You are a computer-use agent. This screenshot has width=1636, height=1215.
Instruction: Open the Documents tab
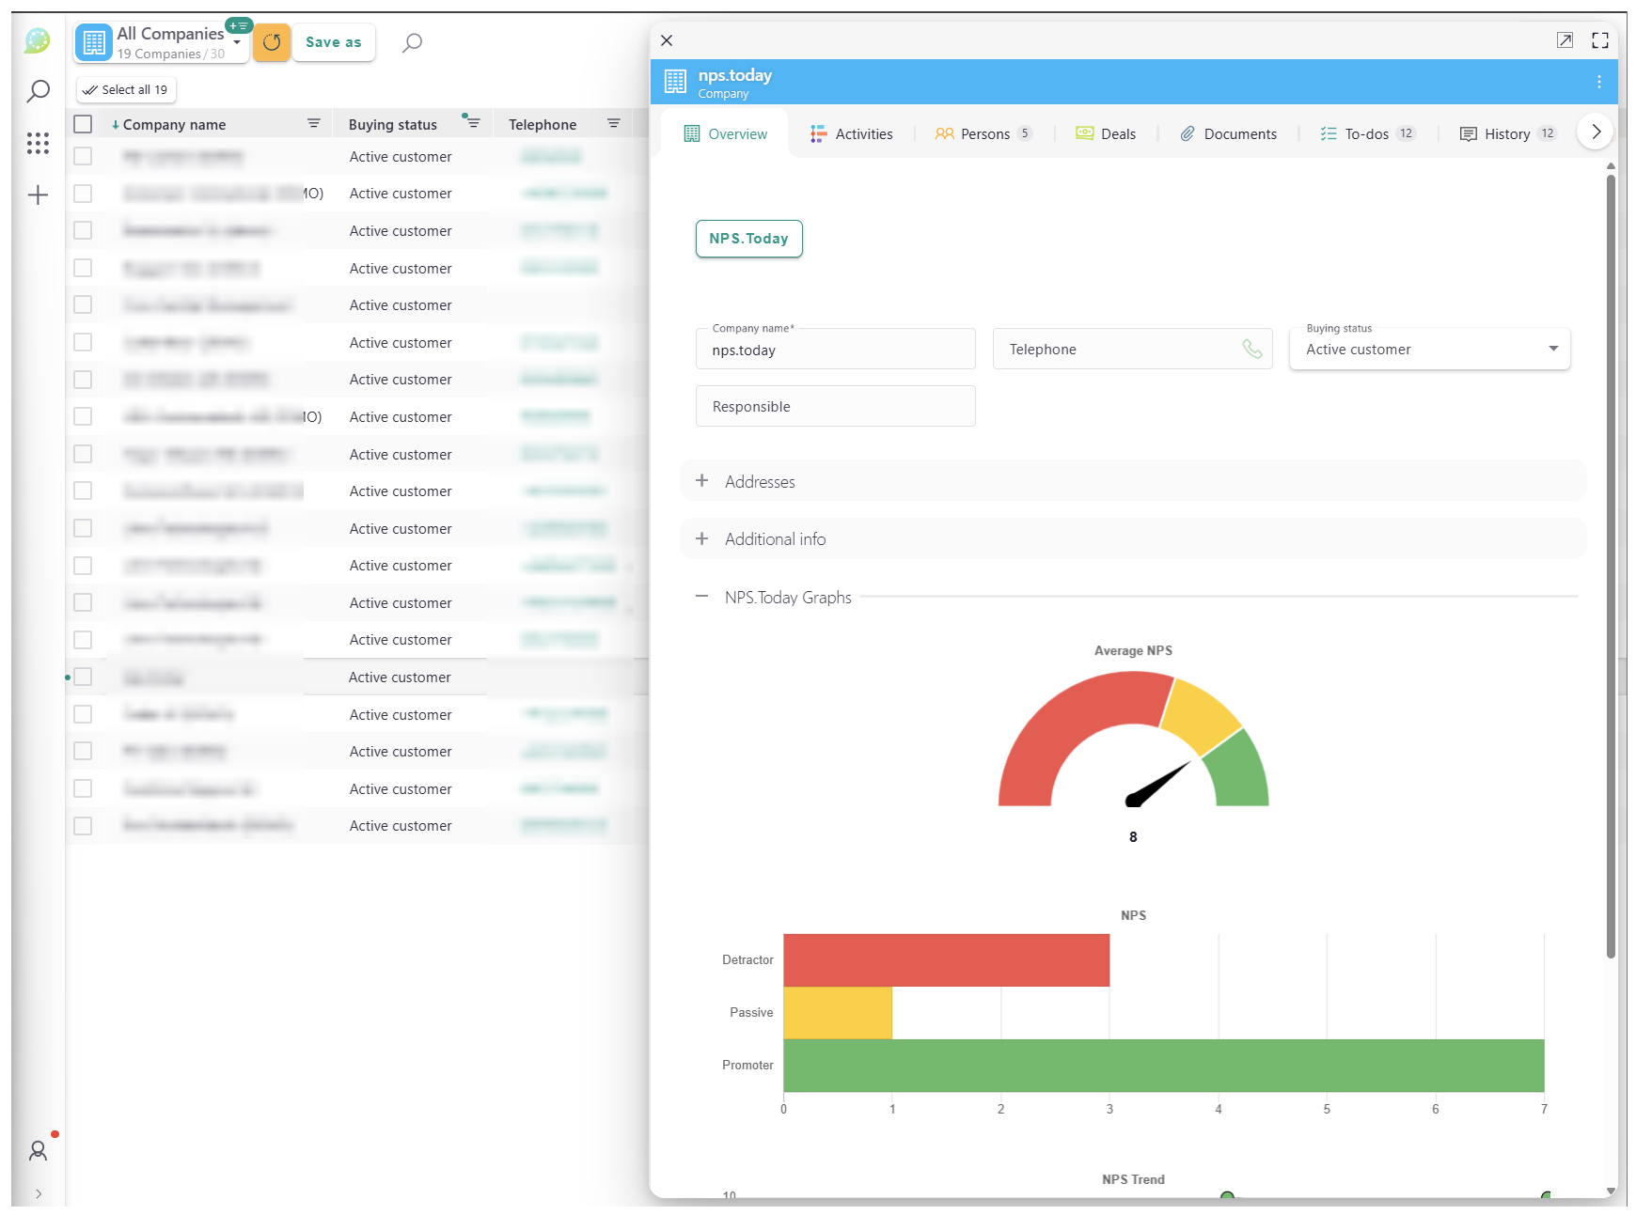tap(1229, 134)
